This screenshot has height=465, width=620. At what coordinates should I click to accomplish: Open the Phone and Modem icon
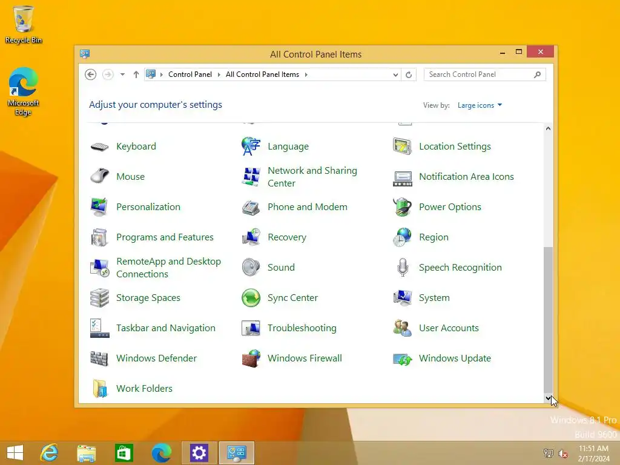[x=251, y=207]
